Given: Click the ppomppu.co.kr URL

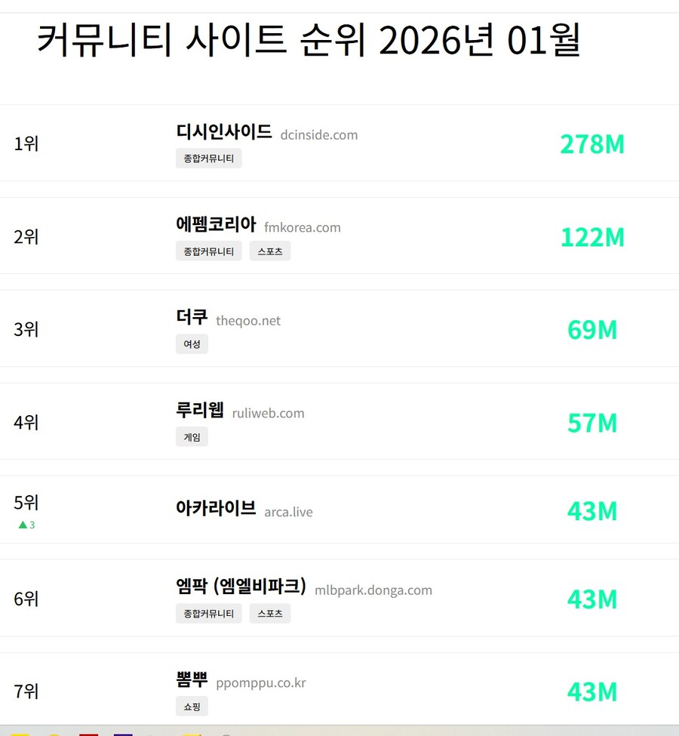Looking at the screenshot, I should pos(260,683).
